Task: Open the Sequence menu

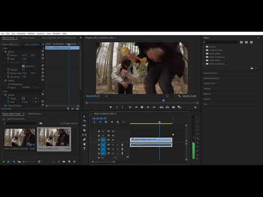Action: coord(21,33)
